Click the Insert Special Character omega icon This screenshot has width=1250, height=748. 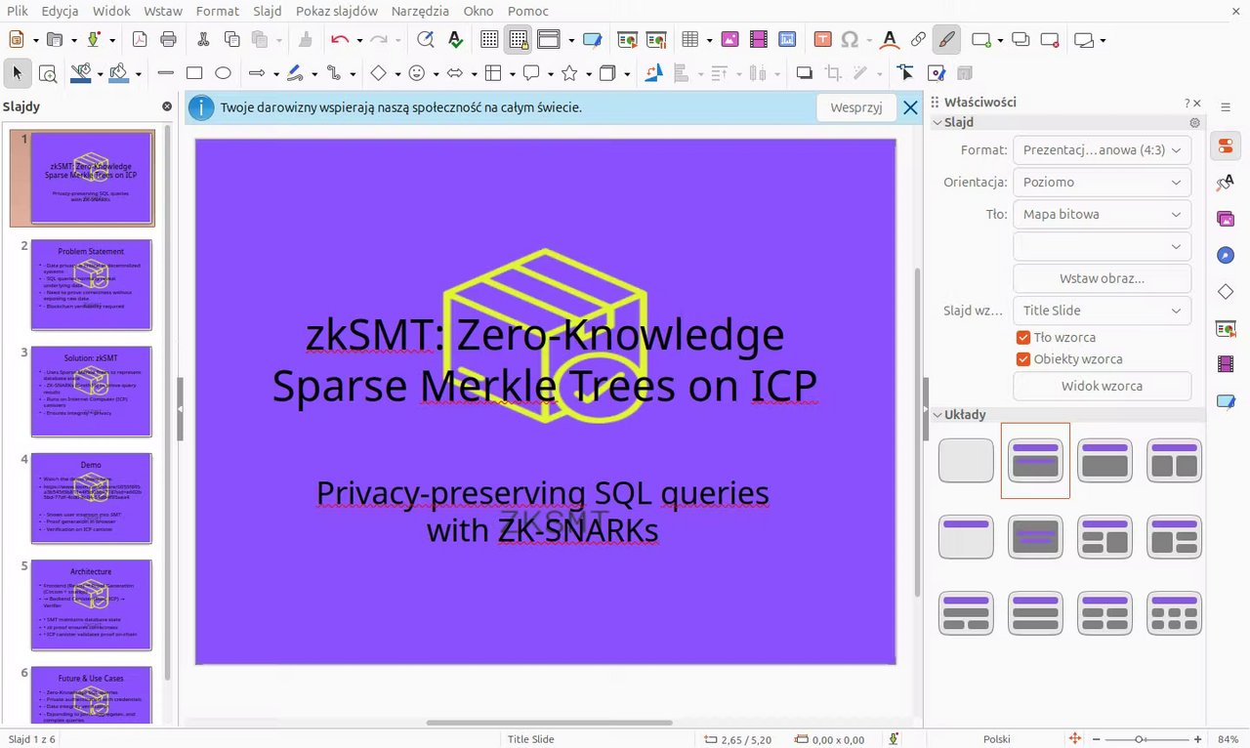[849, 40]
